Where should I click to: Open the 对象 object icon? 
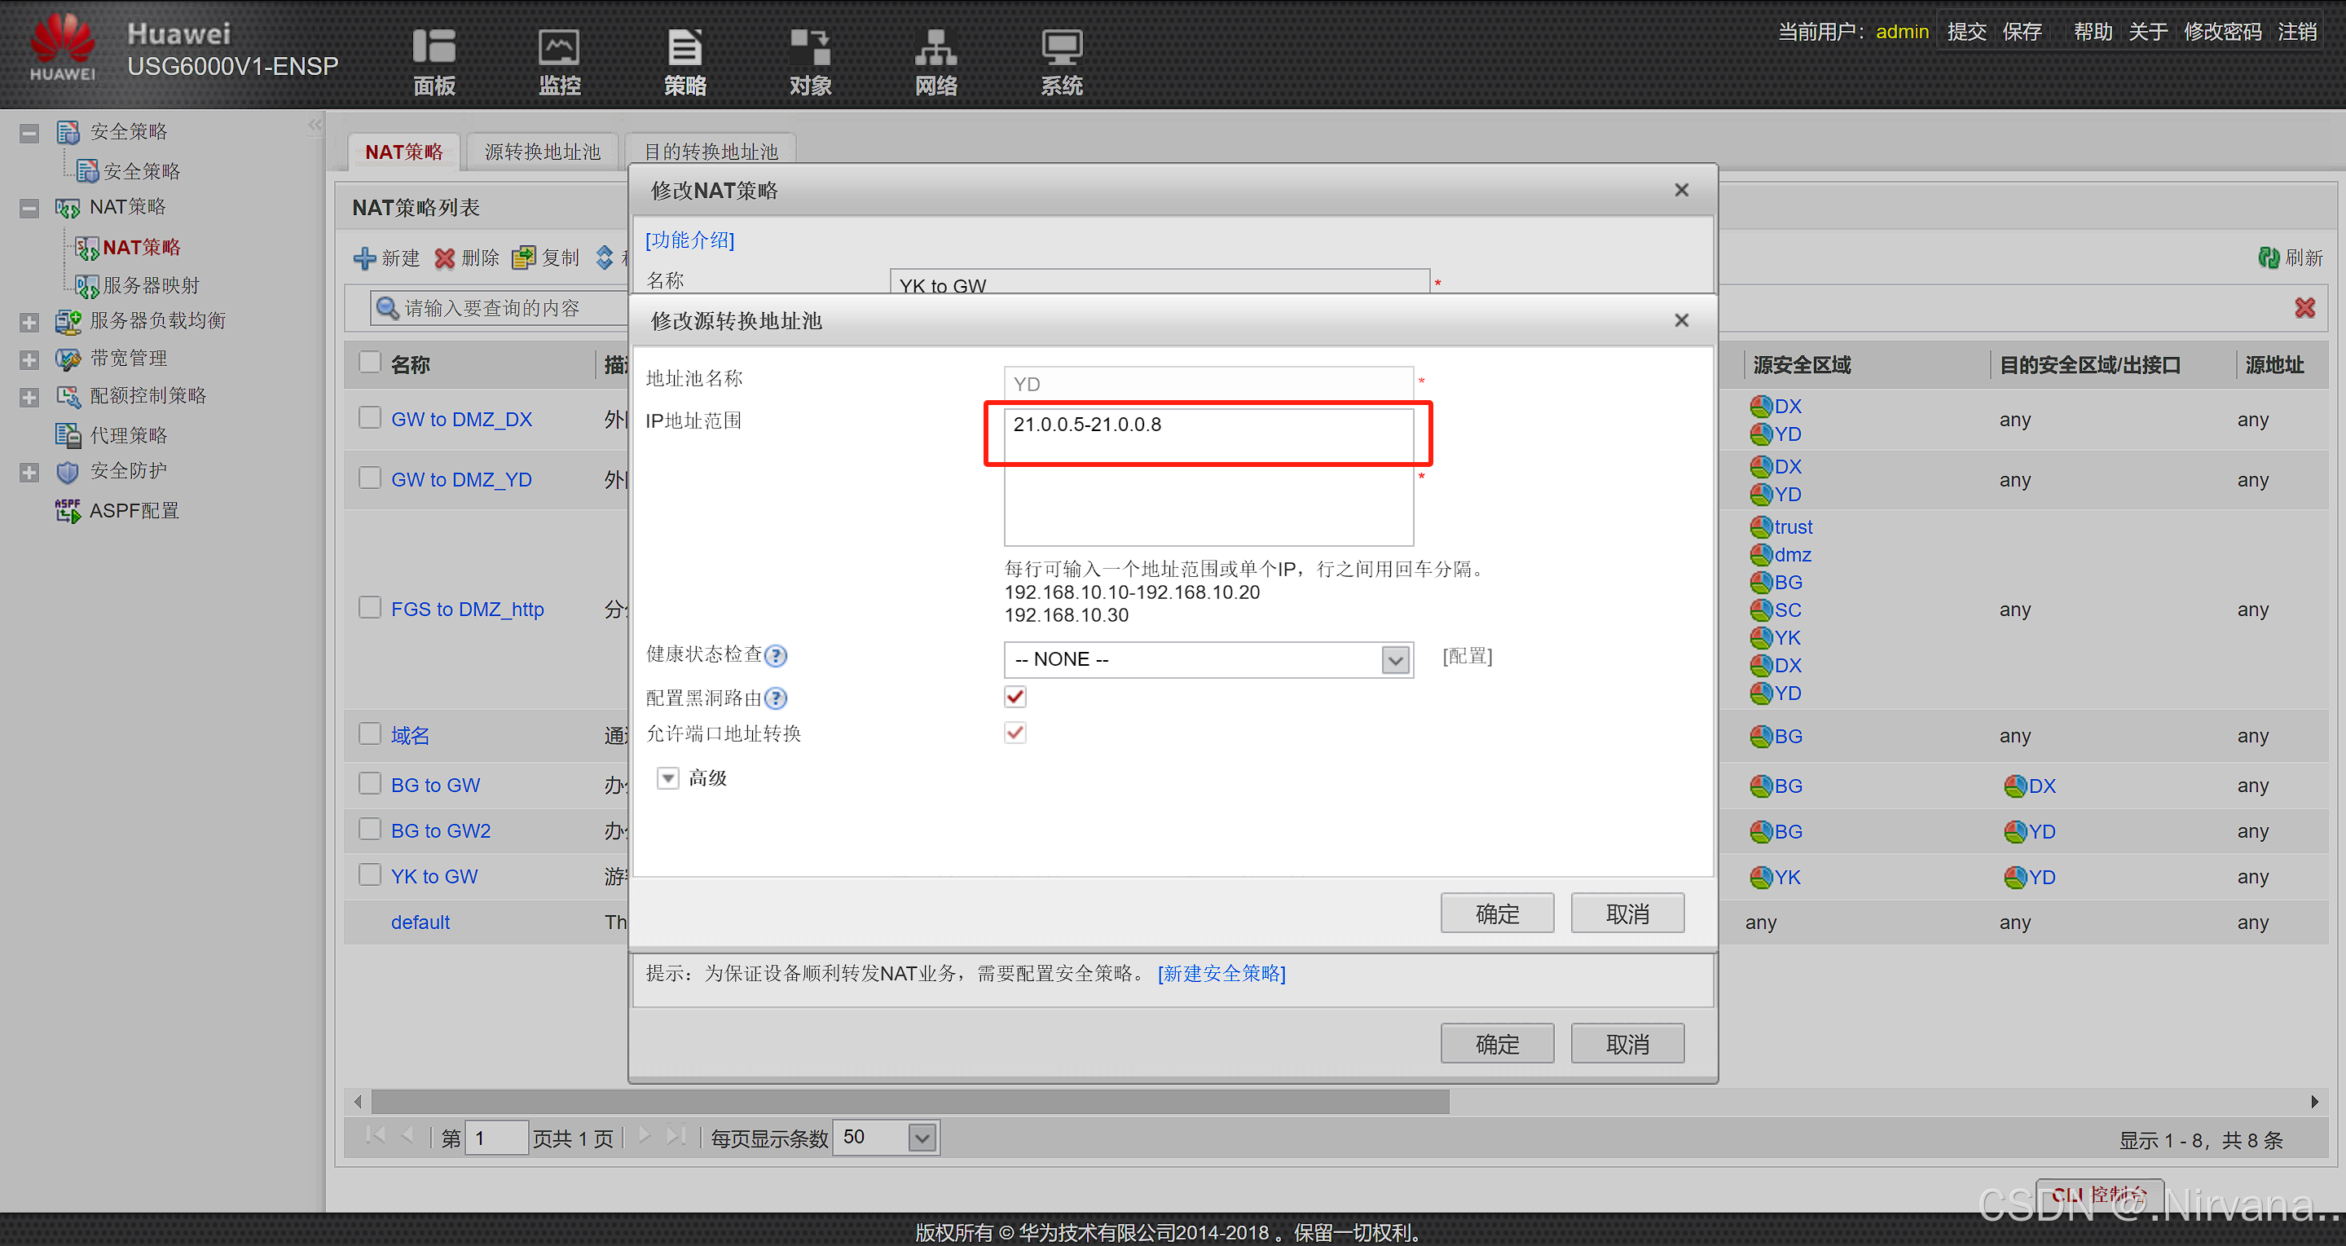pos(810,47)
